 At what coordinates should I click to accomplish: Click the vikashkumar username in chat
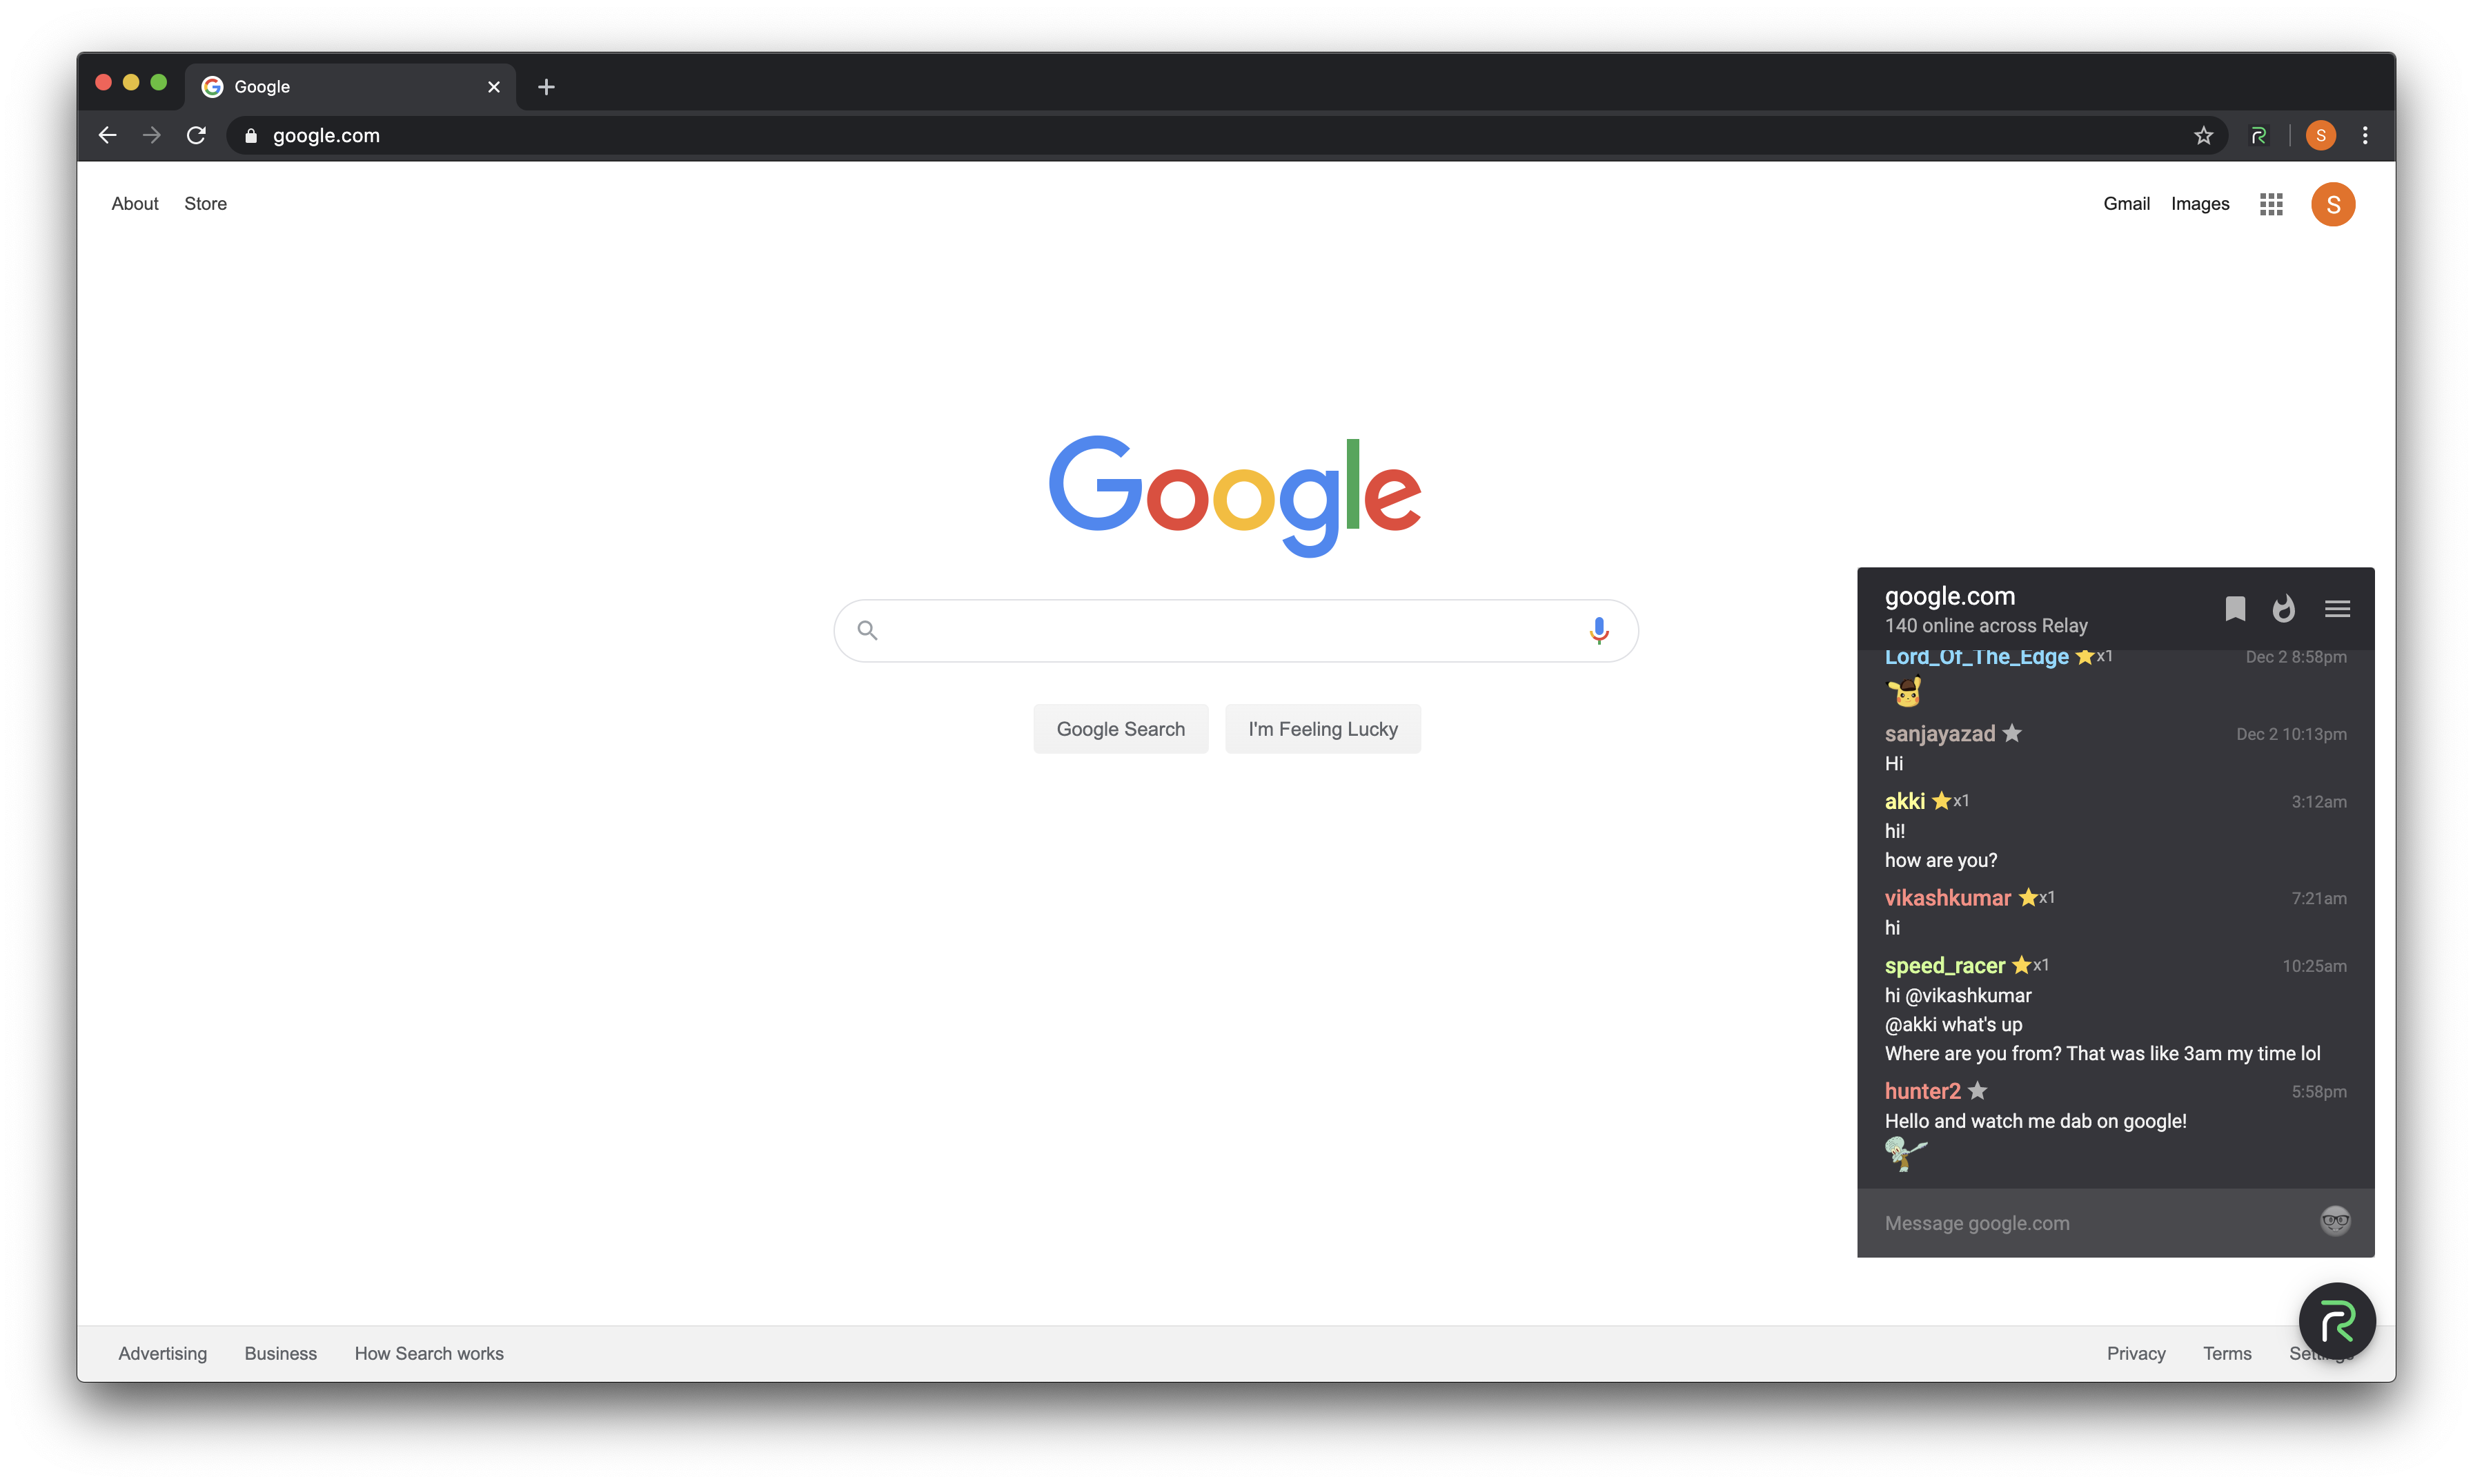point(1947,897)
